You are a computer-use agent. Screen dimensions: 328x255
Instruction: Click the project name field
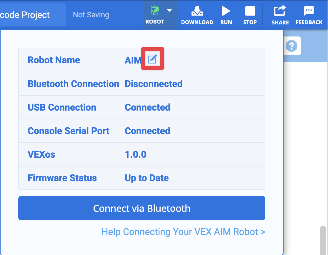pos(25,15)
